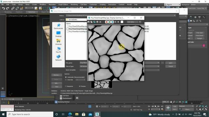Viewport: 209px width, 117px height.
Task: Enable the Sequence checkbox
Action: point(66,86)
